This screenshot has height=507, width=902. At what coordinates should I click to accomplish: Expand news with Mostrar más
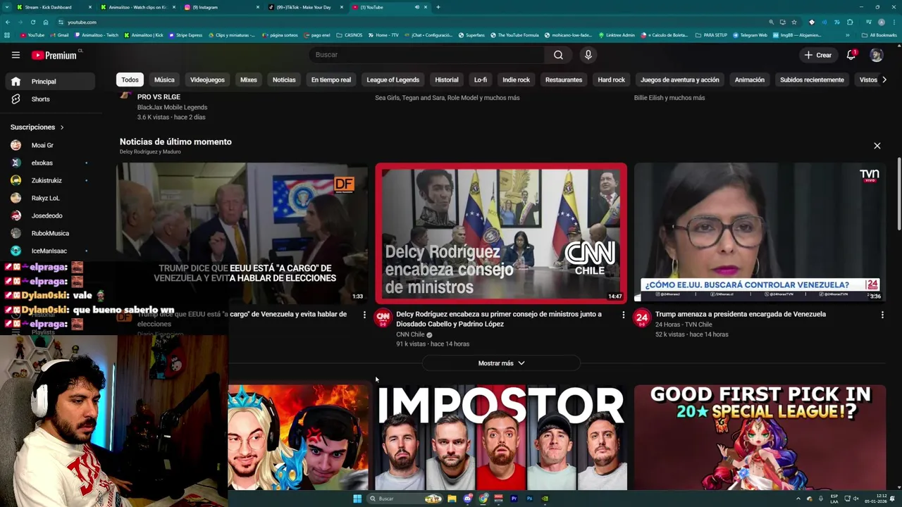click(x=501, y=363)
